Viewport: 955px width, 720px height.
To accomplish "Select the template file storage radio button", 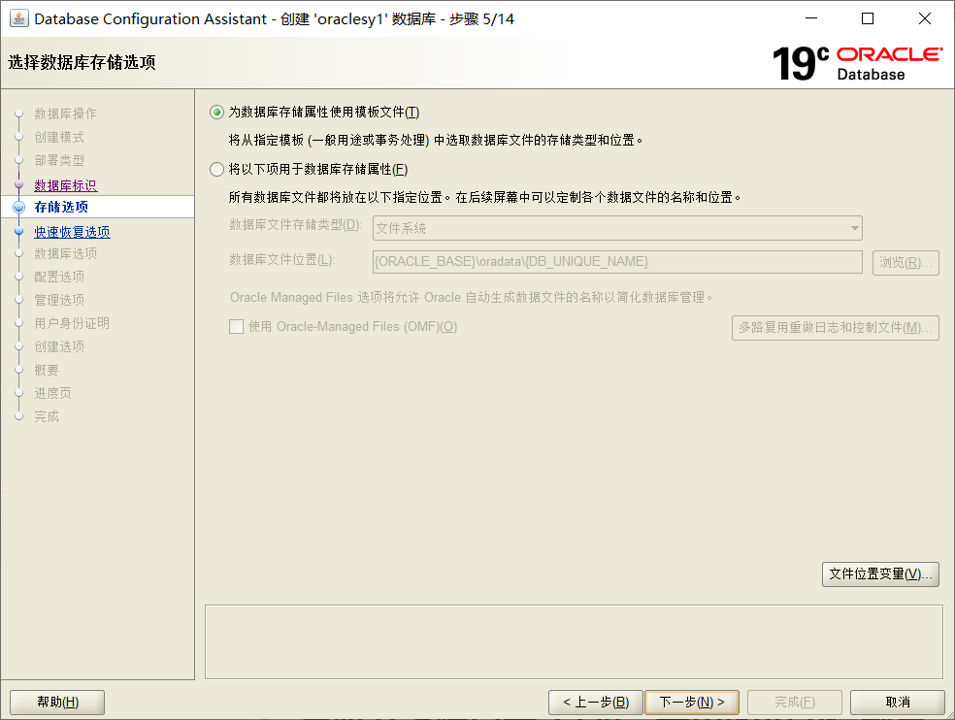I will [x=216, y=113].
